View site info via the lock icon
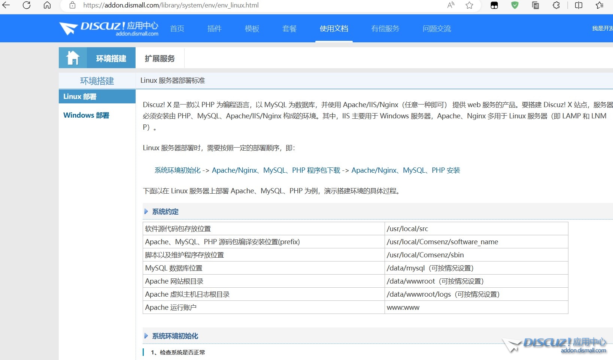This screenshot has height=360, width=613. pyautogui.click(x=73, y=5)
